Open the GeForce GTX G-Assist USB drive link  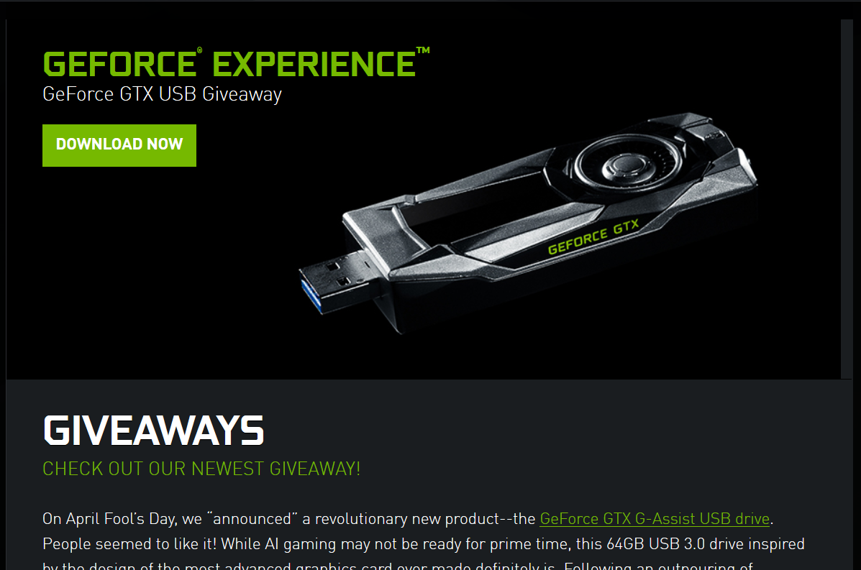click(655, 518)
